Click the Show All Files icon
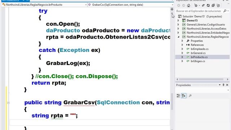231x130 pixels. [218, 6]
